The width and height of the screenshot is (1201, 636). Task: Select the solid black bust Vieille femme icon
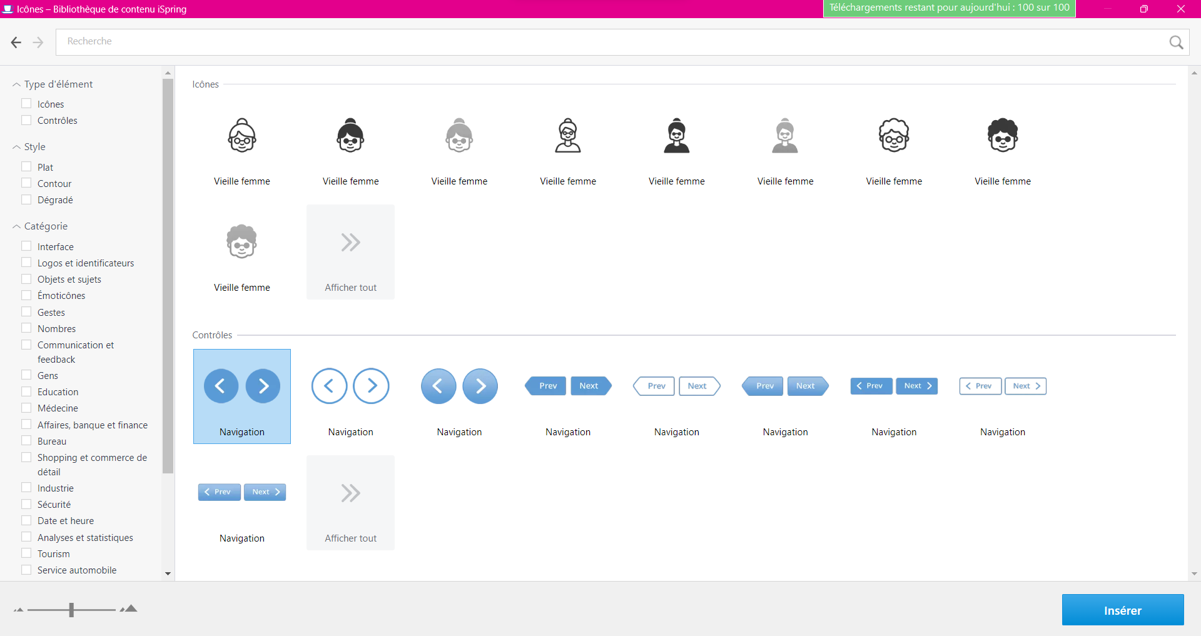[x=676, y=136]
